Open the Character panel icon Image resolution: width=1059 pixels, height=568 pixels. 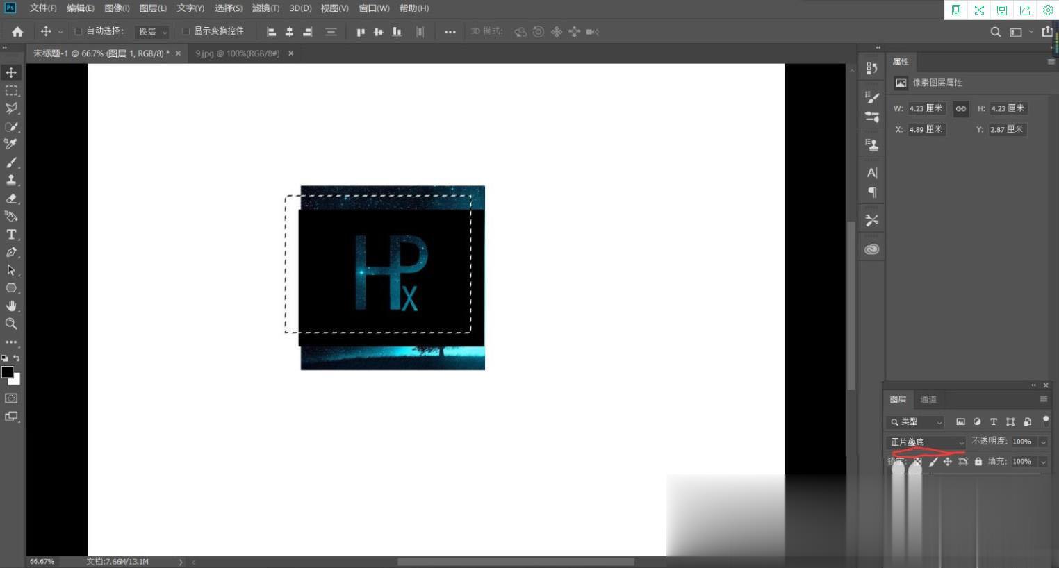click(872, 172)
